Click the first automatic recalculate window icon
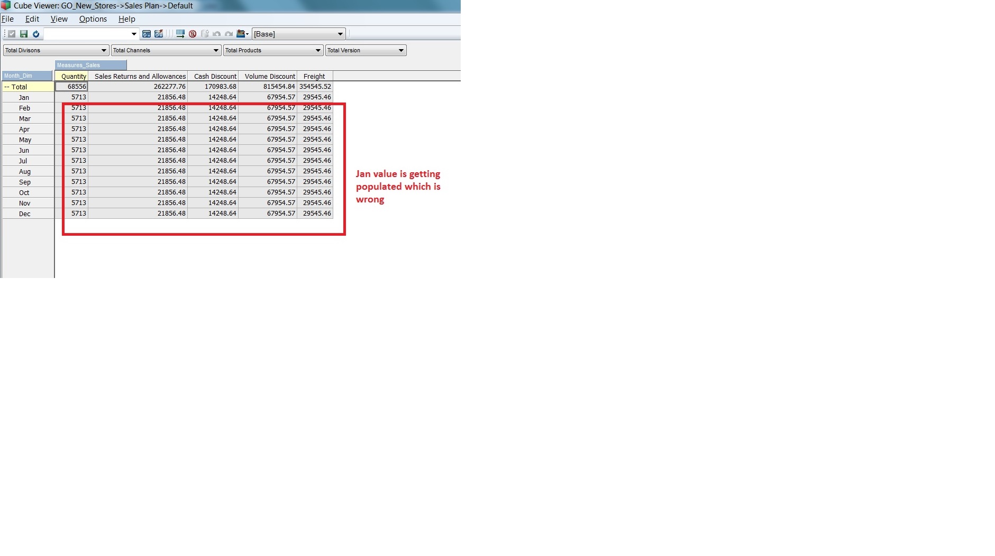The height and width of the screenshot is (556, 995). click(147, 34)
